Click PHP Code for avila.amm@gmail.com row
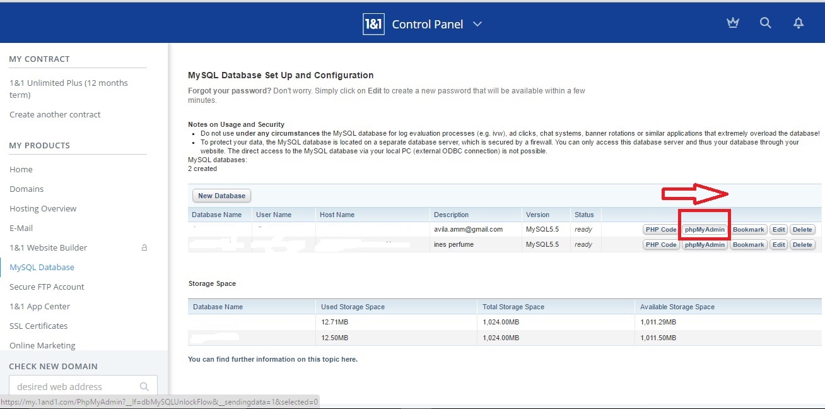825x409 pixels. click(660, 230)
